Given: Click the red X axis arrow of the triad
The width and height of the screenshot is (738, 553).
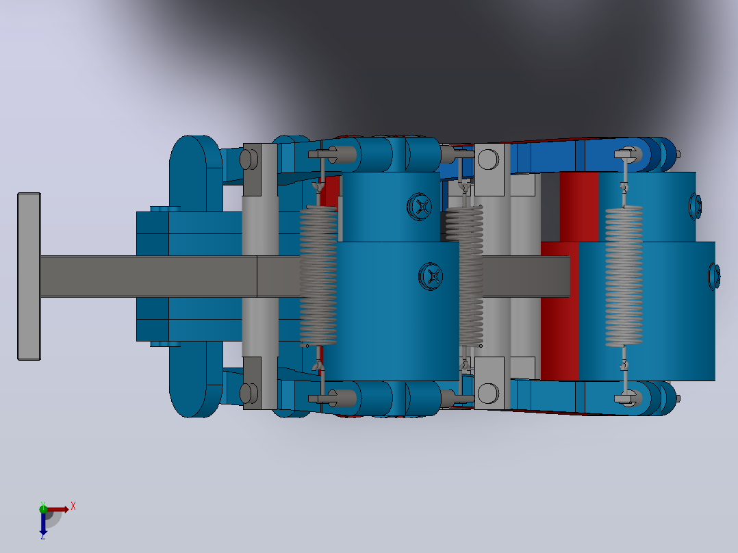Looking at the screenshot, I should pyautogui.click(x=58, y=510).
